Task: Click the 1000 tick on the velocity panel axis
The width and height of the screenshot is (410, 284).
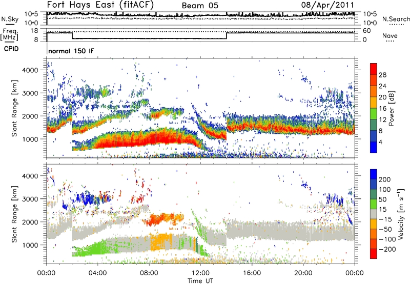Action: 30,245
